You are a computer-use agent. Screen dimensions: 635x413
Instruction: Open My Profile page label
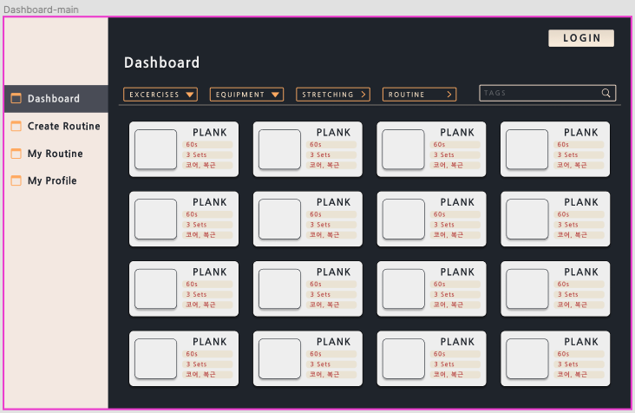[52, 180]
